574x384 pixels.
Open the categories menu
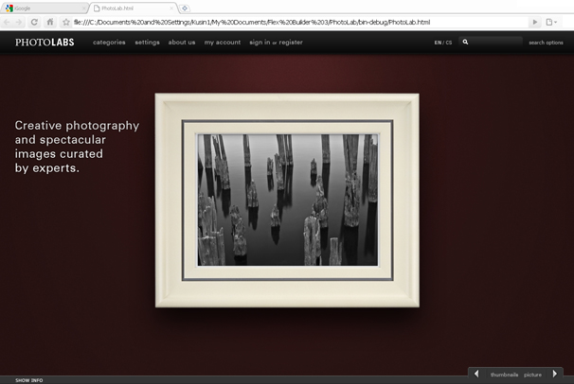point(109,43)
